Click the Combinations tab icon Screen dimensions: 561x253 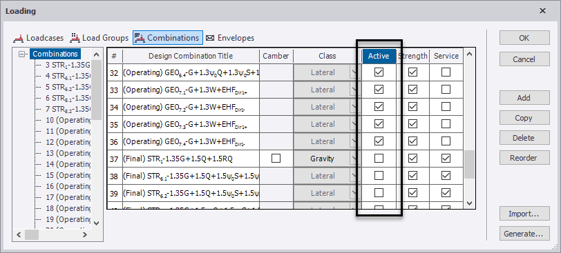click(x=140, y=38)
